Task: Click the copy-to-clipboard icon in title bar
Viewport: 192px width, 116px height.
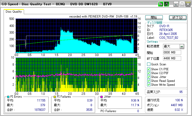Action: [x=160, y=4]
